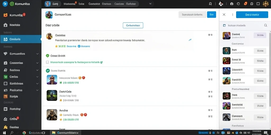Expand the Bartiions sidebar section chevron
The image size is (271, 135).
click(37, 70)
